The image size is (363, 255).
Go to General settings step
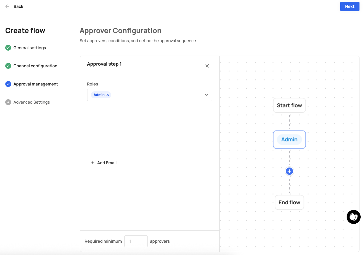[x=30, y=48]
